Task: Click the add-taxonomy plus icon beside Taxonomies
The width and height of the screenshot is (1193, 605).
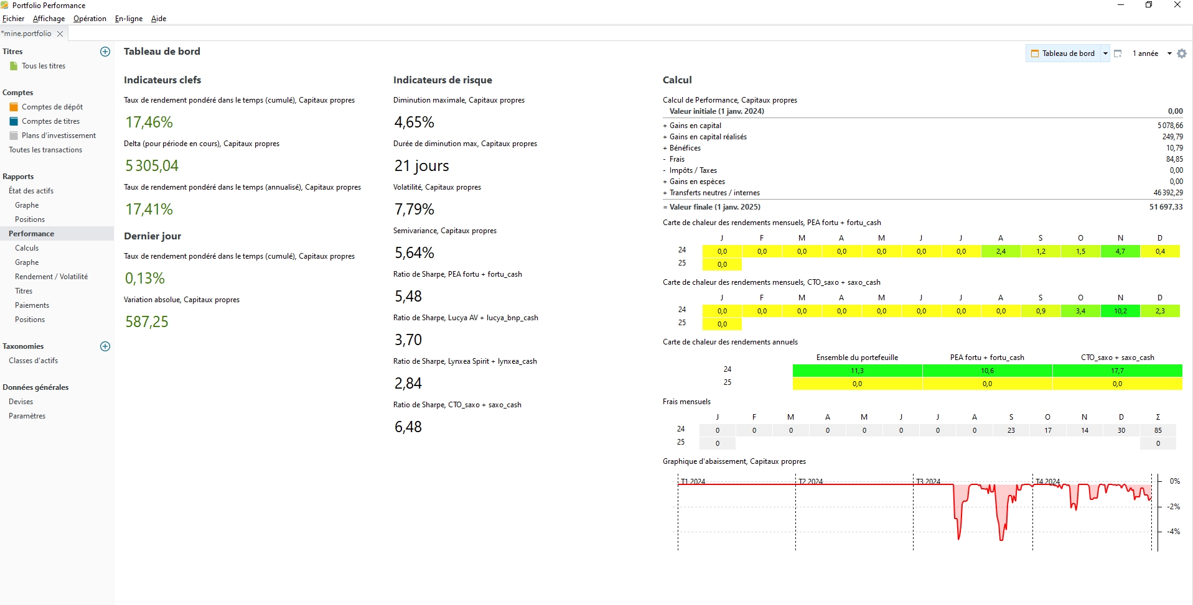Action: click(105, 346)
